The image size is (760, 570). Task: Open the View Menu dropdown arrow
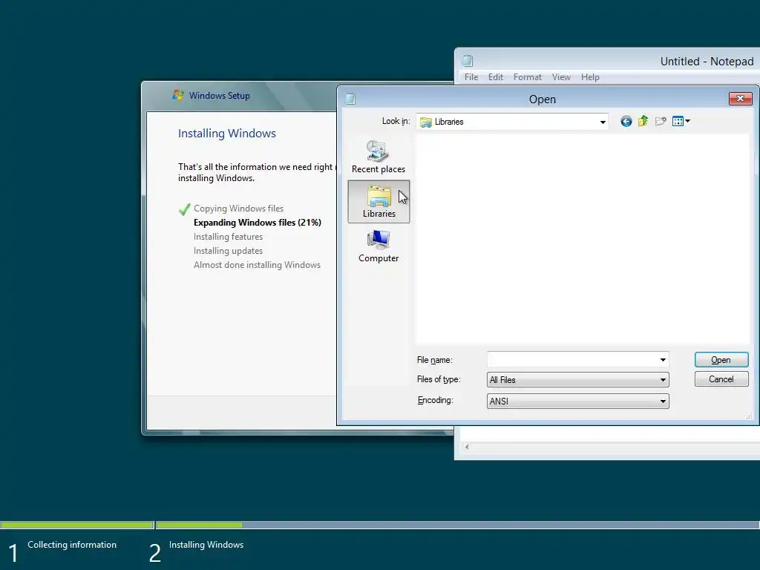(x=688, y=121)
